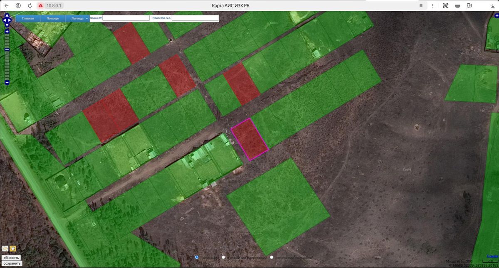Open the Ссылка link at the bottom right

492,256
